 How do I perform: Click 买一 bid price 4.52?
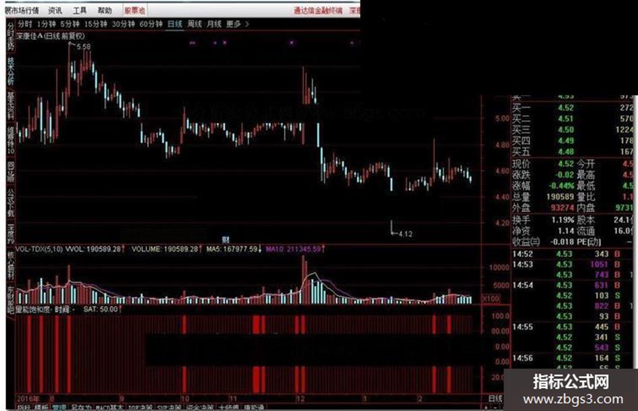coord(566,108)
